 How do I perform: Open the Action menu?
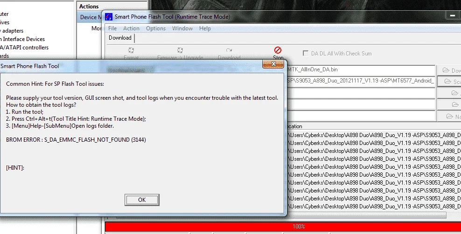131,28
